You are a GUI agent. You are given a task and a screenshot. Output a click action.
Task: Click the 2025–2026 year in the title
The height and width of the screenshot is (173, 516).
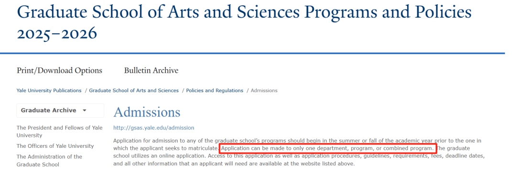click(x=57, y=33)
